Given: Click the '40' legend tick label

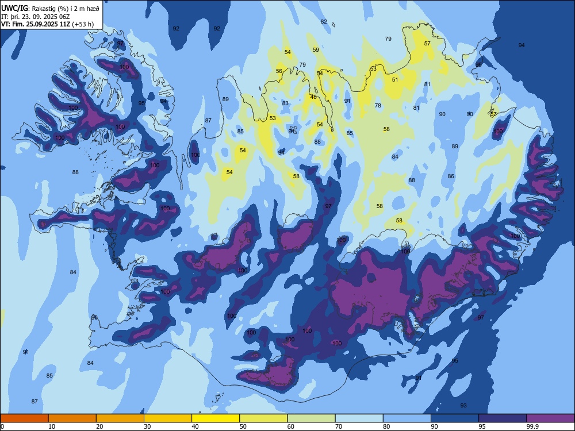Looking at the screenshot, I should click(195, 426).
